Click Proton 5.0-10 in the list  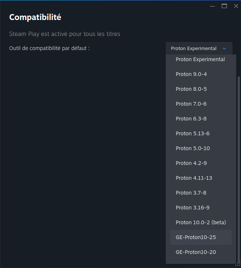(x=200, y=148)
